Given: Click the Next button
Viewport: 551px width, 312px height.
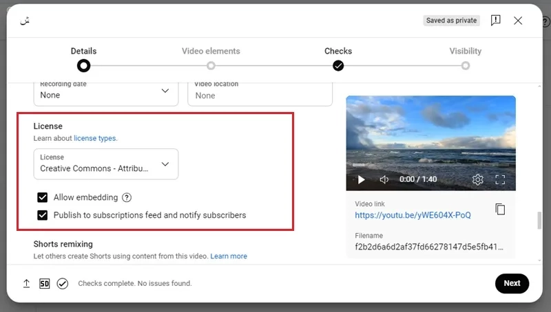Looking at the screenshot, I should click(x=512, y=283).
